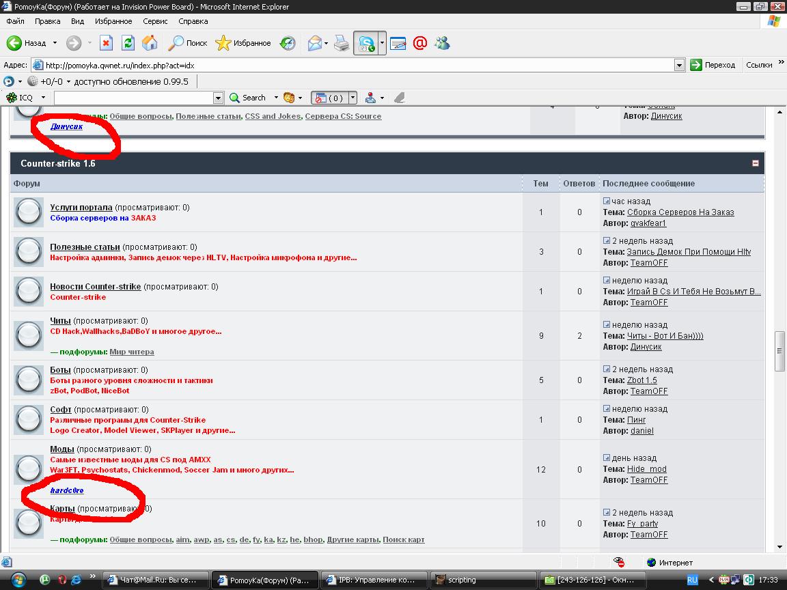Image resolution: width=787 pixels, height=590 pixels.
Task: Open the Hide_mod topic link
Action: point(646,469)
